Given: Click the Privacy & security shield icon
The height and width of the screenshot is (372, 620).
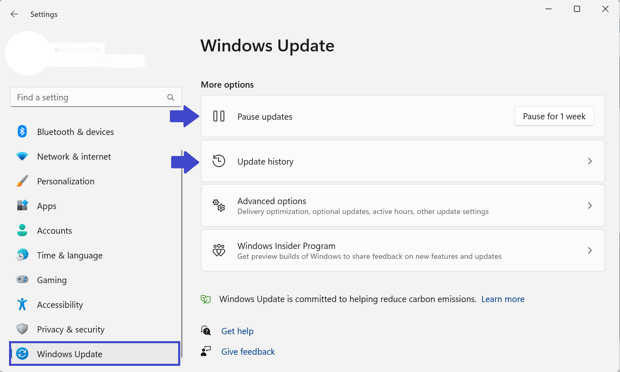Looking at the screenshot, I should pyautogui.click(x=22, y=329).
